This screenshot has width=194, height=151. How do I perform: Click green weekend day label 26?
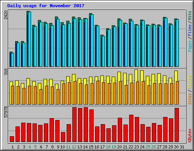[x=153, y=147]
